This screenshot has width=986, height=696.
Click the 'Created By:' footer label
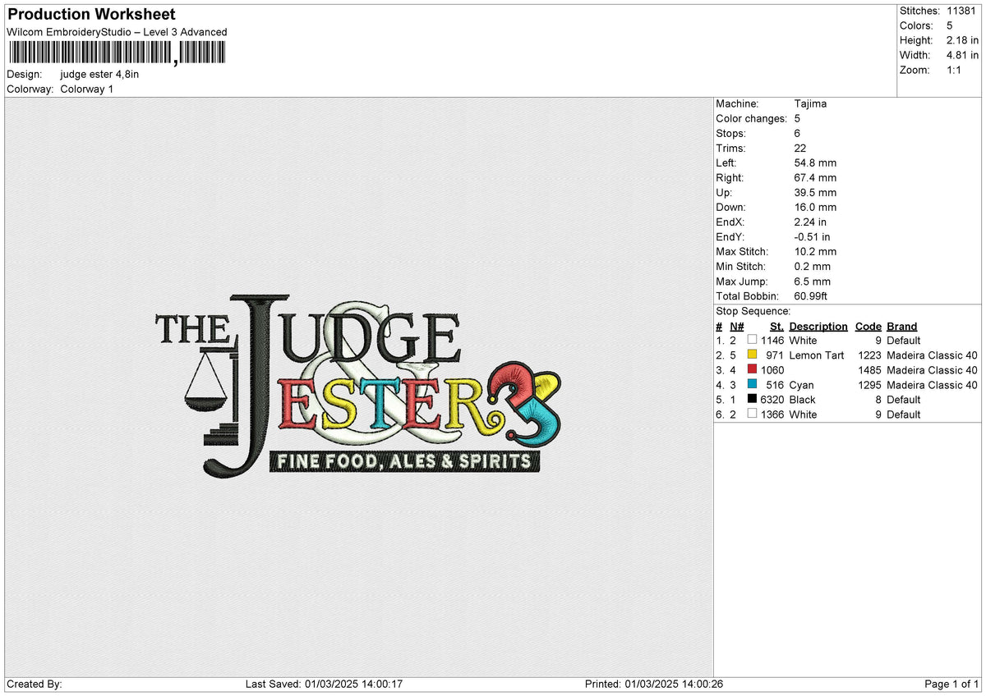coord(35,684)
